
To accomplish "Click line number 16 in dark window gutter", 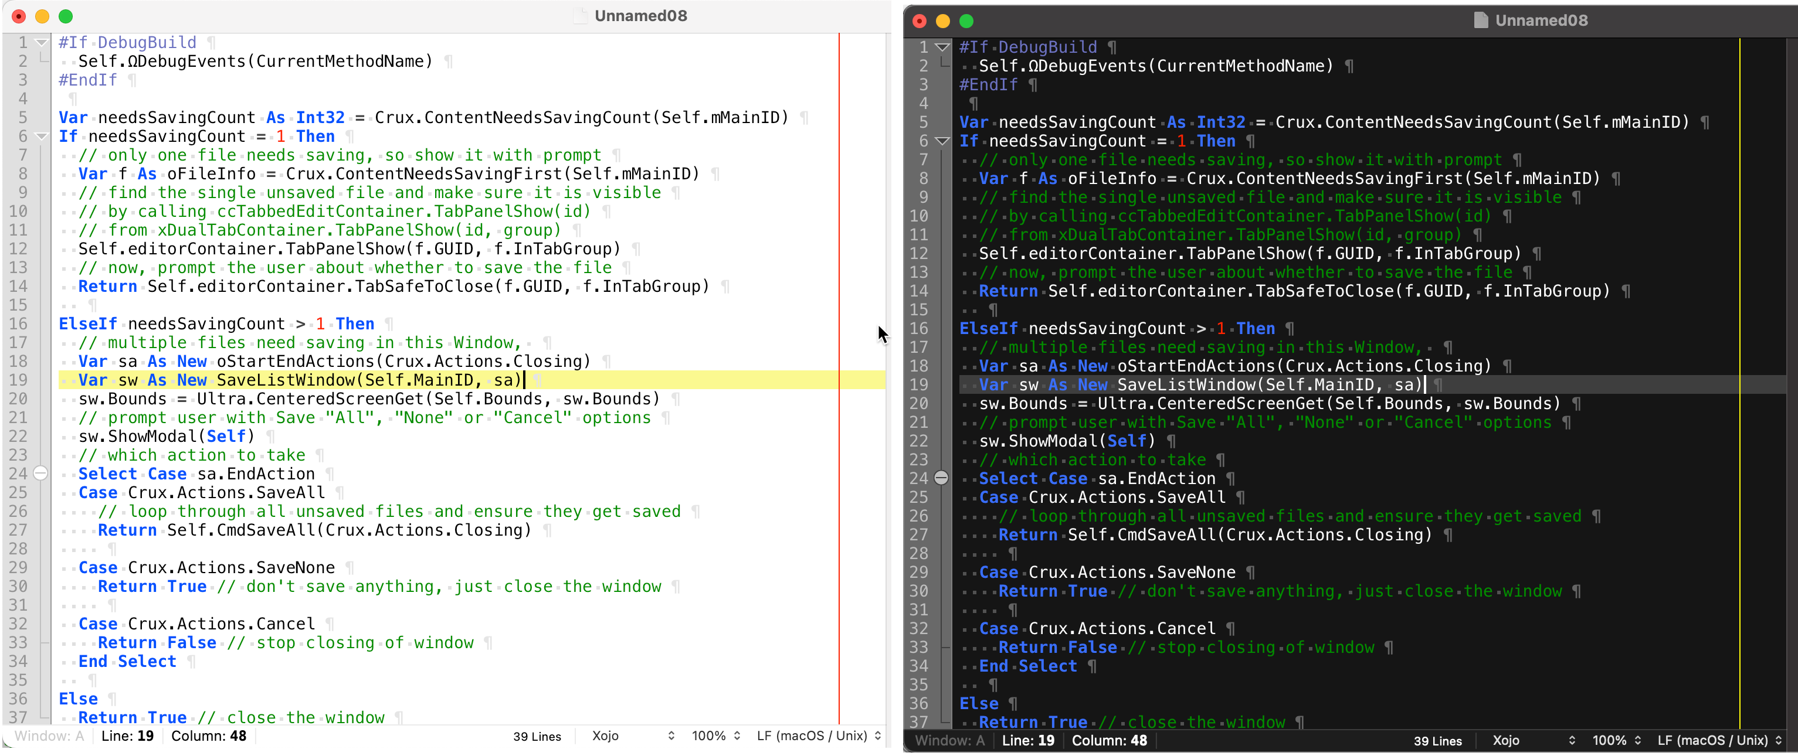I will tap(918, 329).
